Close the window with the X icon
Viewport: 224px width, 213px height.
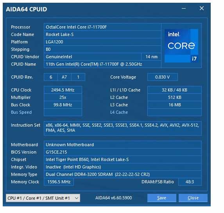[x=202, y=8]
